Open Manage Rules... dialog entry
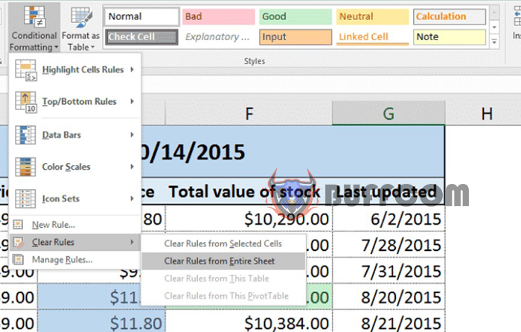521x332 pixels. pyautogui.click(x=74, y=260)
